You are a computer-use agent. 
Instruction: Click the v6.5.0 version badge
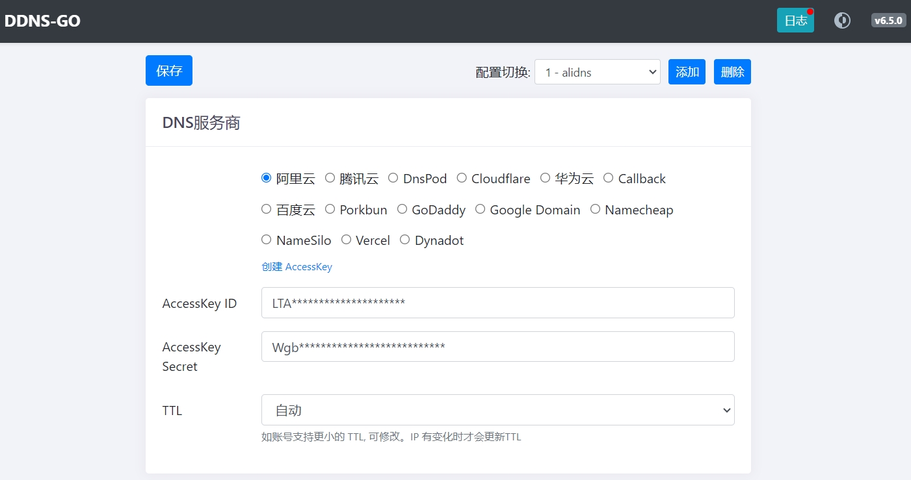888,21
